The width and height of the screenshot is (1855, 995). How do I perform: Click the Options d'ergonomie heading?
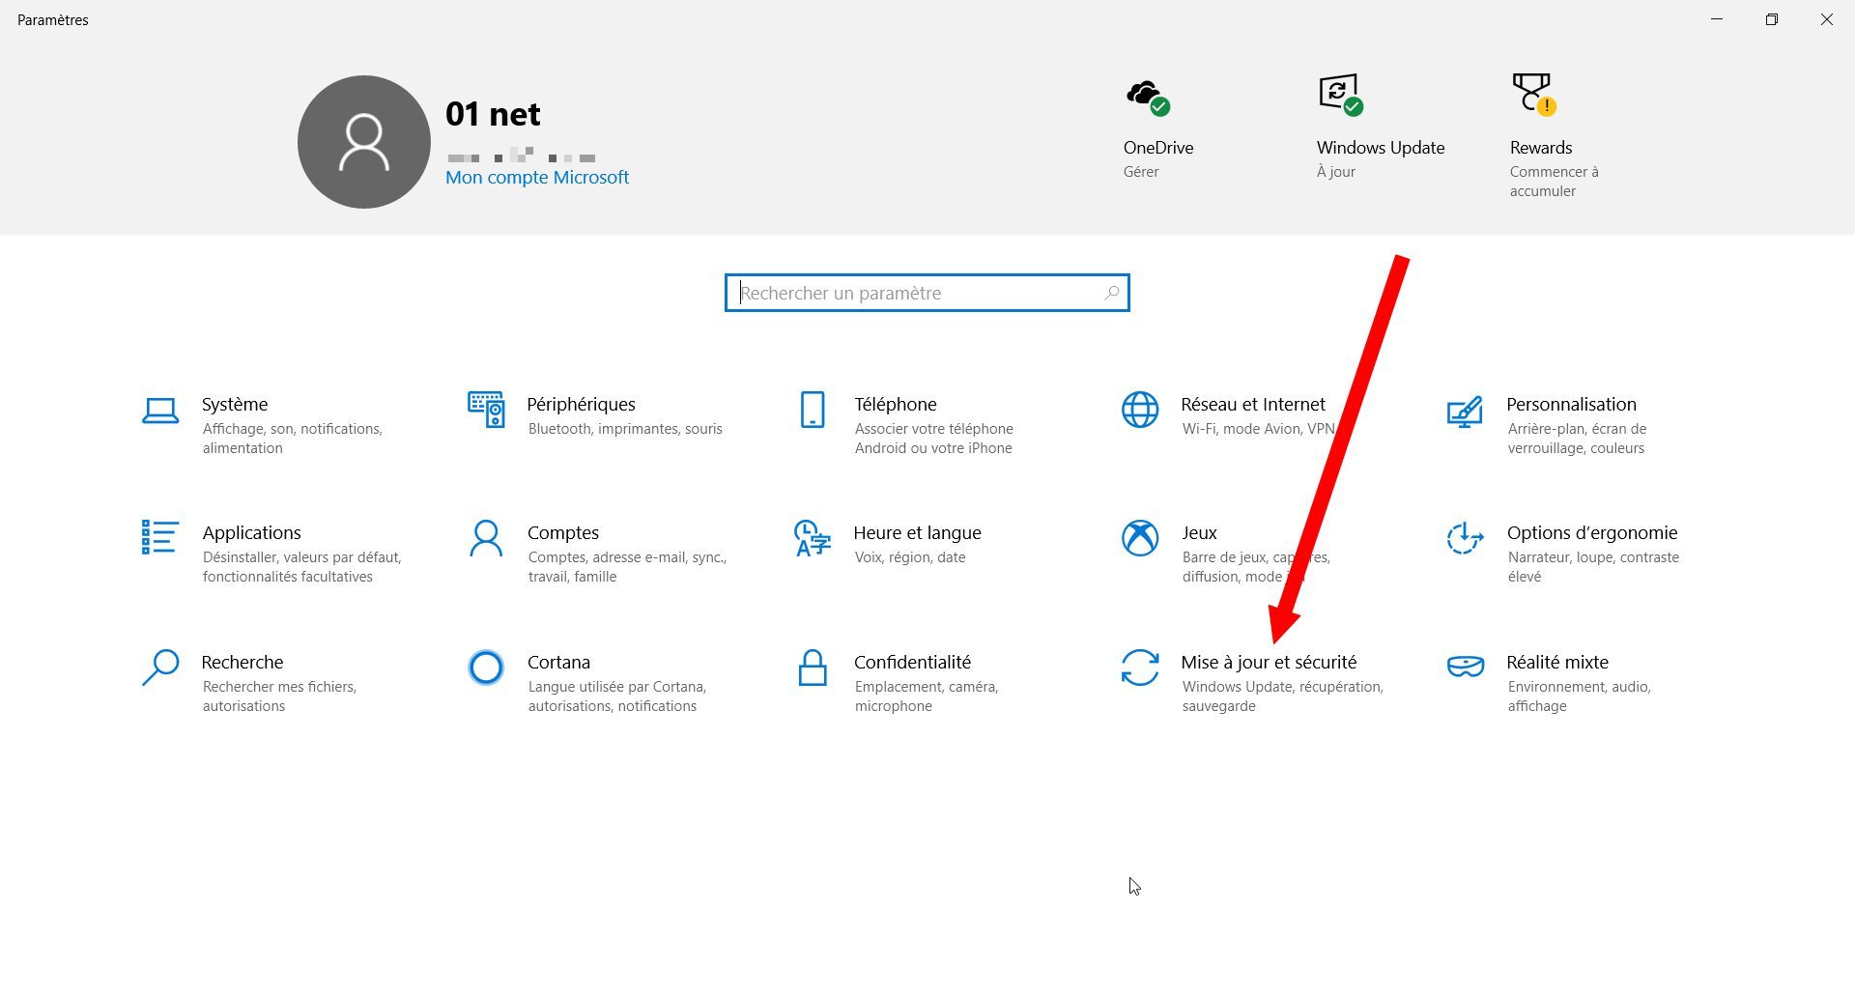pos(1592,532)
